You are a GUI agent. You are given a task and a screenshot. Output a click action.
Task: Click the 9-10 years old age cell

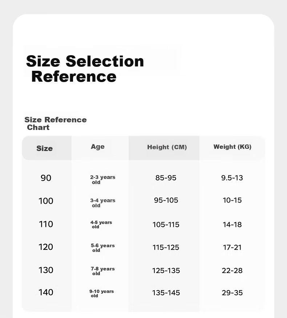coord(101,293)
